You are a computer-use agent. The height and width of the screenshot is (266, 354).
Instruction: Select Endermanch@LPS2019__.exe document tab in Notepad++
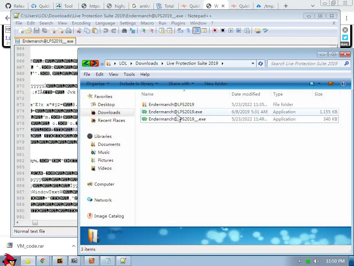[45, 41]
